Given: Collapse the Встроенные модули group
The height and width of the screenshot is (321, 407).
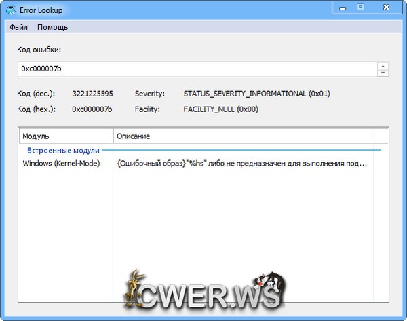Looking at the screenshot, I should click(63, 150).
